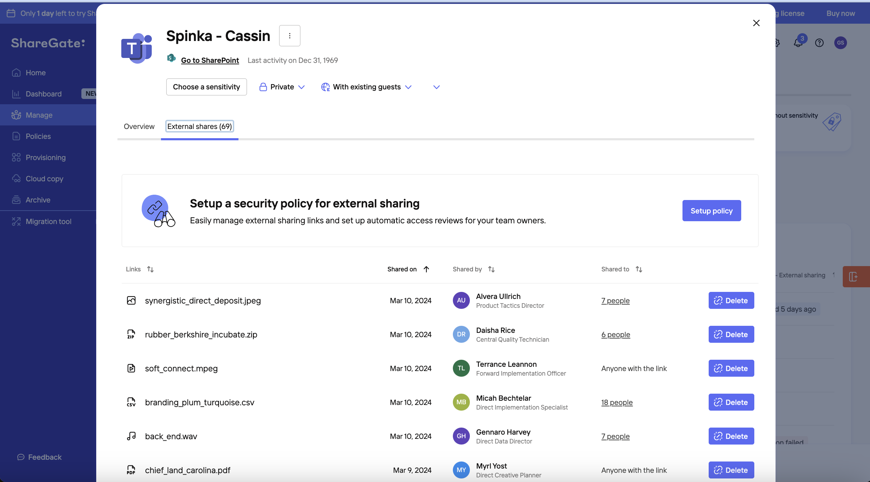Viewport: 870px width, 482px height.
Task: Click Micah Bechtelar's MB avatar
Action: [461, 402]
